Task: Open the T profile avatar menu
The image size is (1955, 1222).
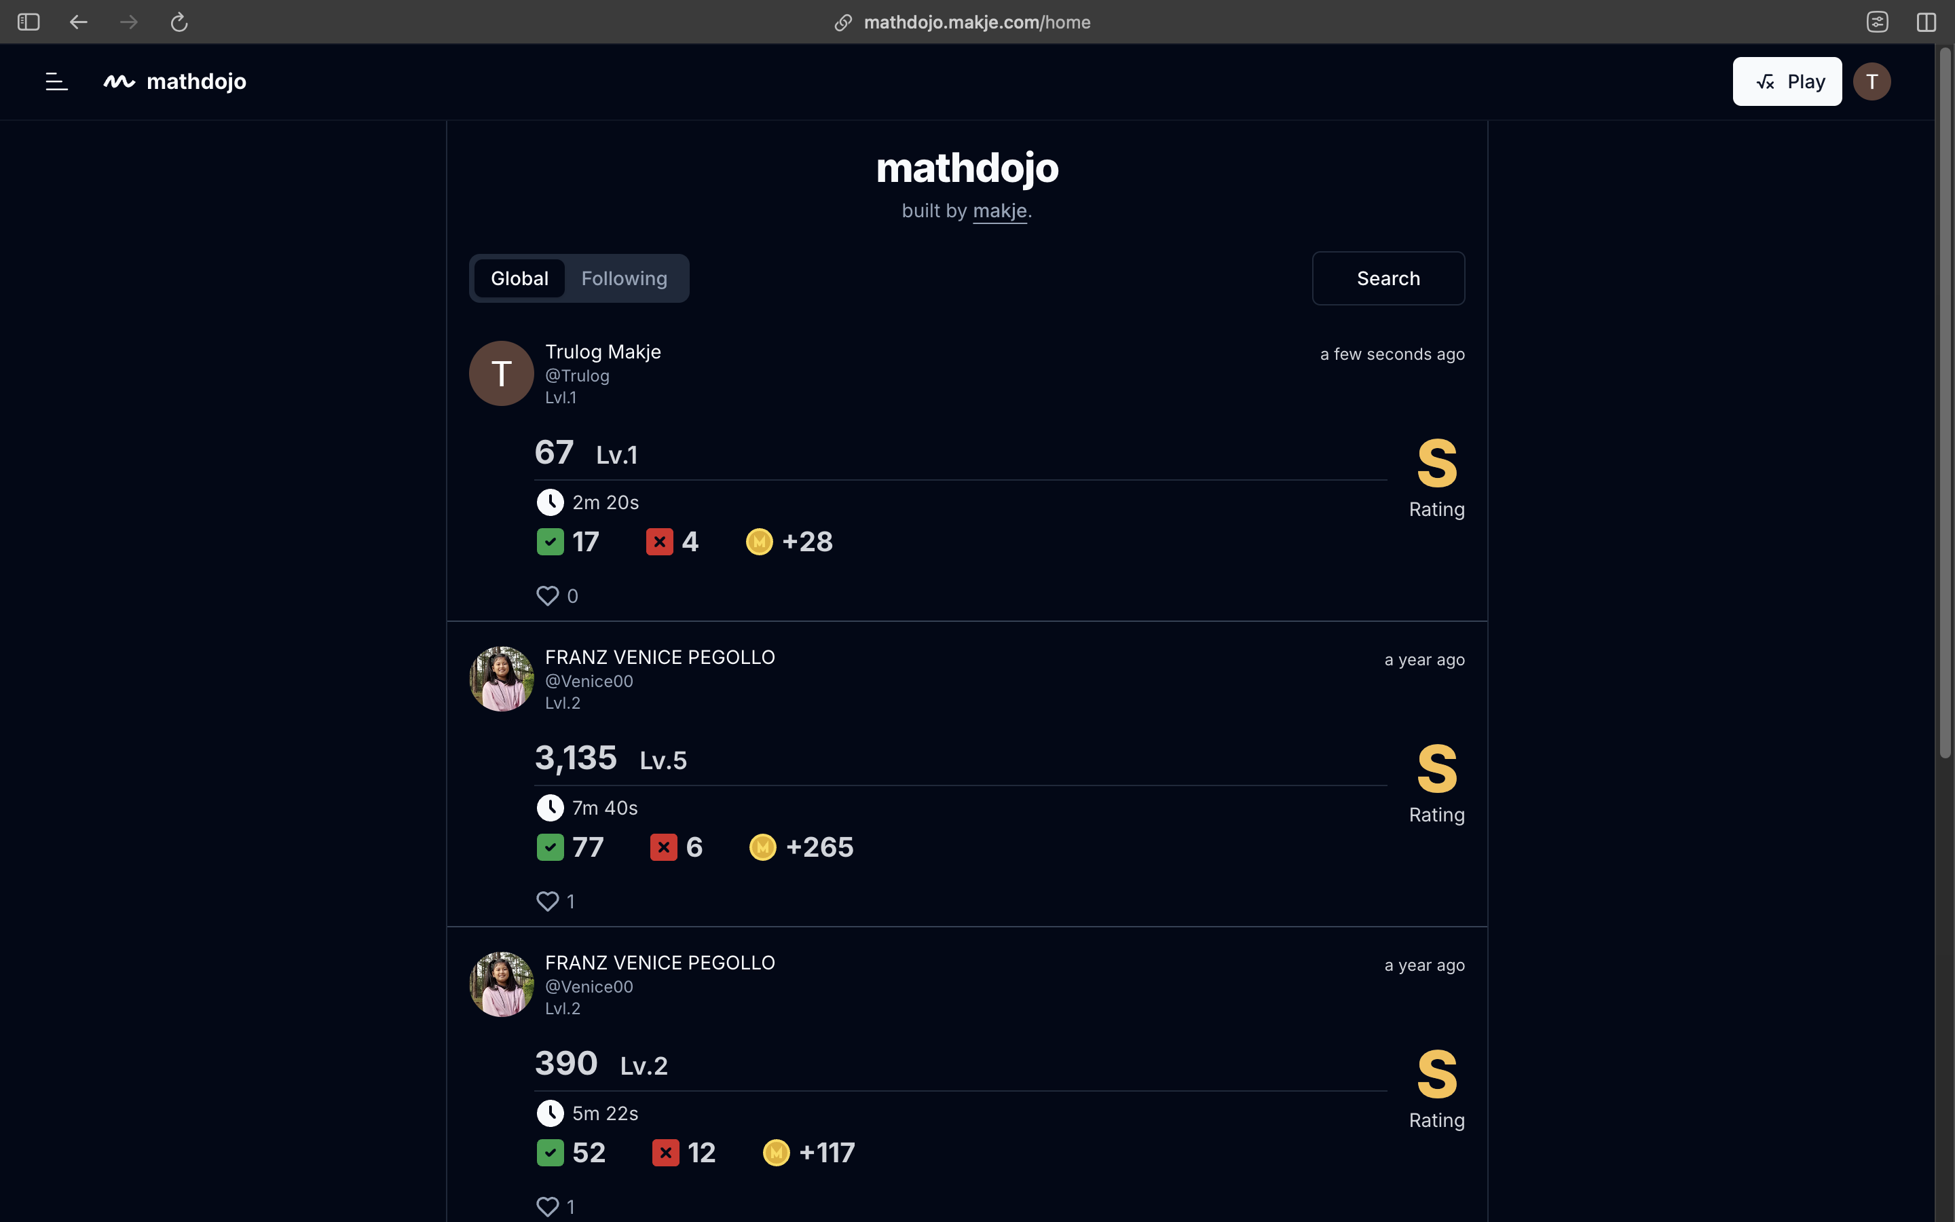Action: [1871, 81]
